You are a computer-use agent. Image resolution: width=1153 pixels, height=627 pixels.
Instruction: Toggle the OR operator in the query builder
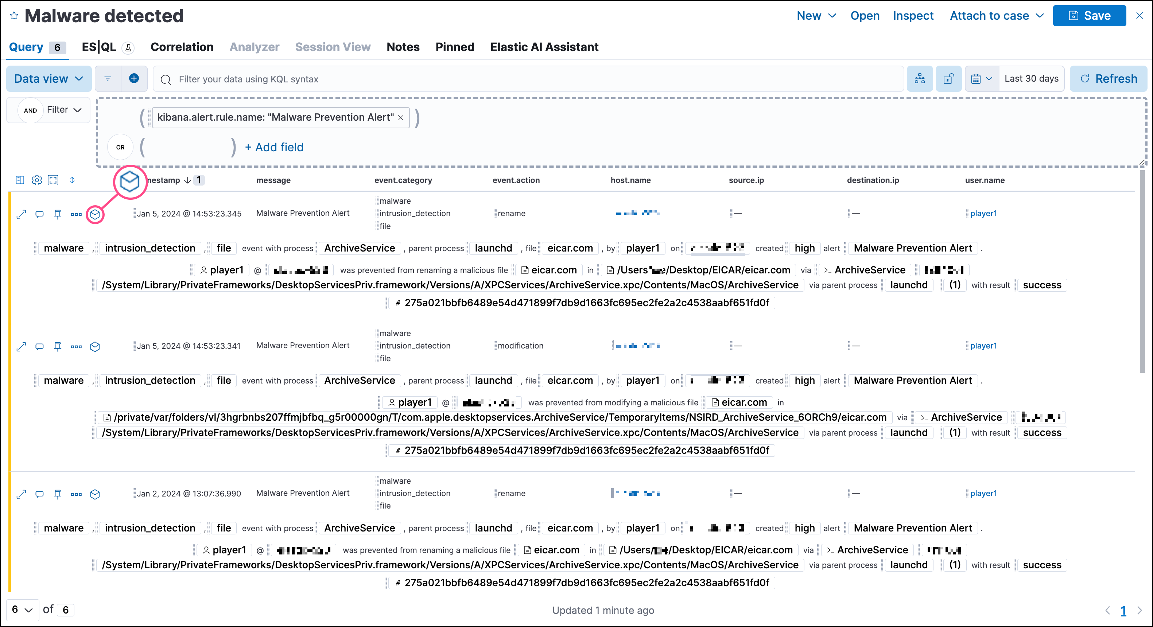(x=120, y=147)
